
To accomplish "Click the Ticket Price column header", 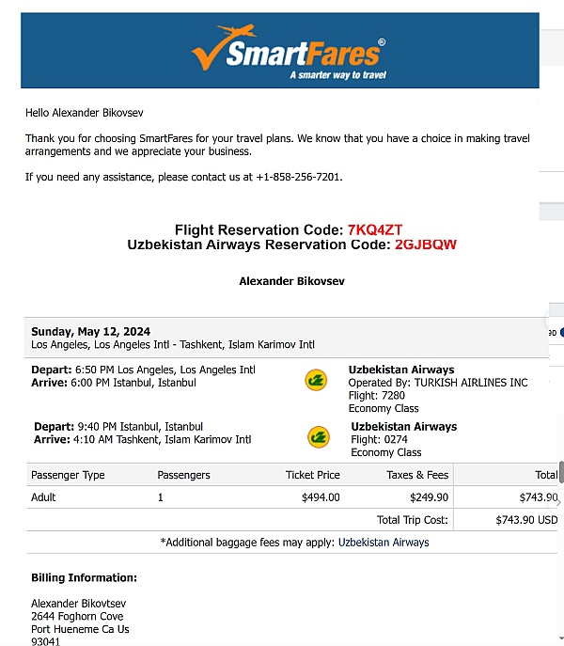I will tap(313, 475).
